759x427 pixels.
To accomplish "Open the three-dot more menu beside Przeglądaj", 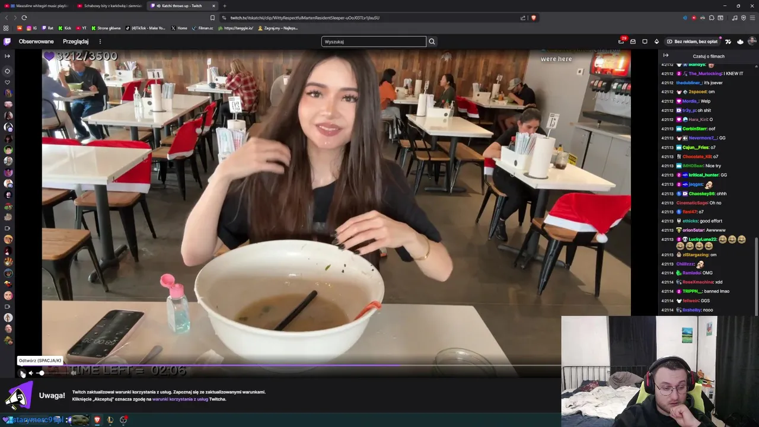I will (100, 42).
